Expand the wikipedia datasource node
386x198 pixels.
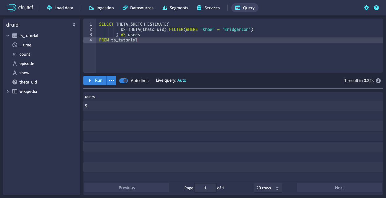[x=8, y=91]
